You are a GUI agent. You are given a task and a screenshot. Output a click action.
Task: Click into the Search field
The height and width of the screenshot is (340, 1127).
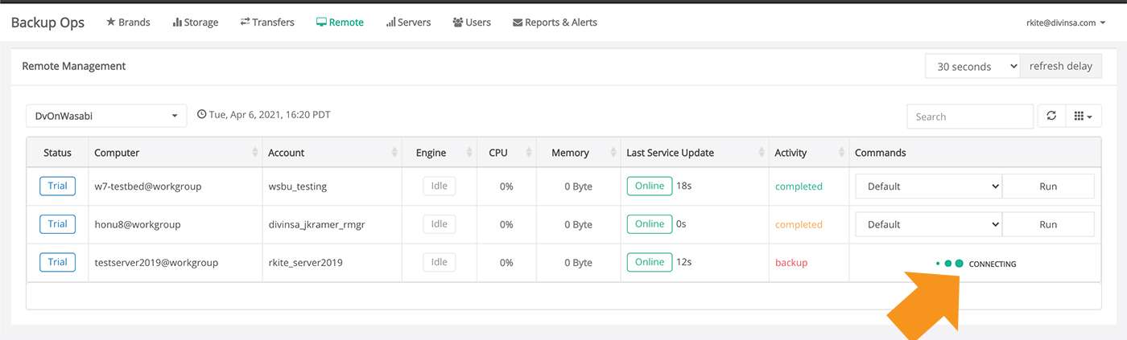click(x=970, y=117)
